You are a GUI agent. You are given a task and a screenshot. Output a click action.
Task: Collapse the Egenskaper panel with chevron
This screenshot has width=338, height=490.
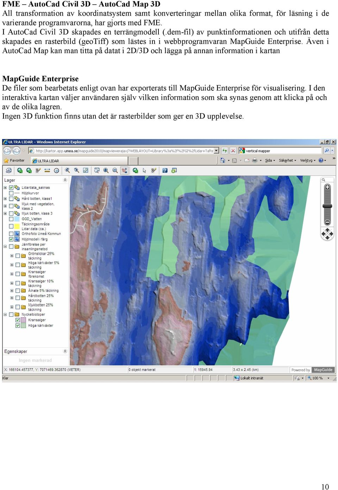click(x=65, y=351)
